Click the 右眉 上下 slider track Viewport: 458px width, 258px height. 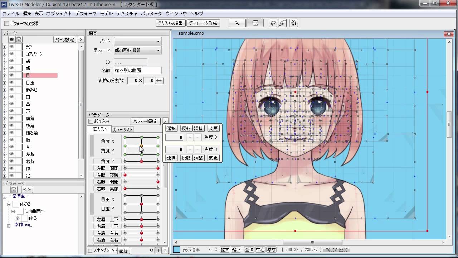coord(141,226)
